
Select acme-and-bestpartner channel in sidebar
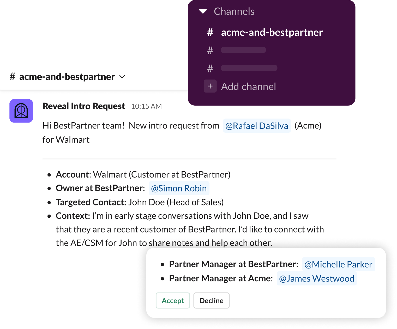point(272,32)
